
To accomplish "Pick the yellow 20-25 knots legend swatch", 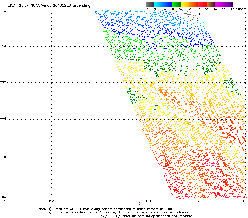I will (x=185, y=4).
